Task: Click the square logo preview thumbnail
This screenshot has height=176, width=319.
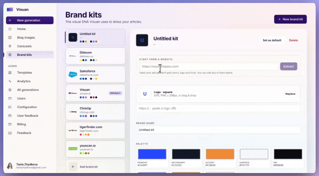Action: point(145,94)
